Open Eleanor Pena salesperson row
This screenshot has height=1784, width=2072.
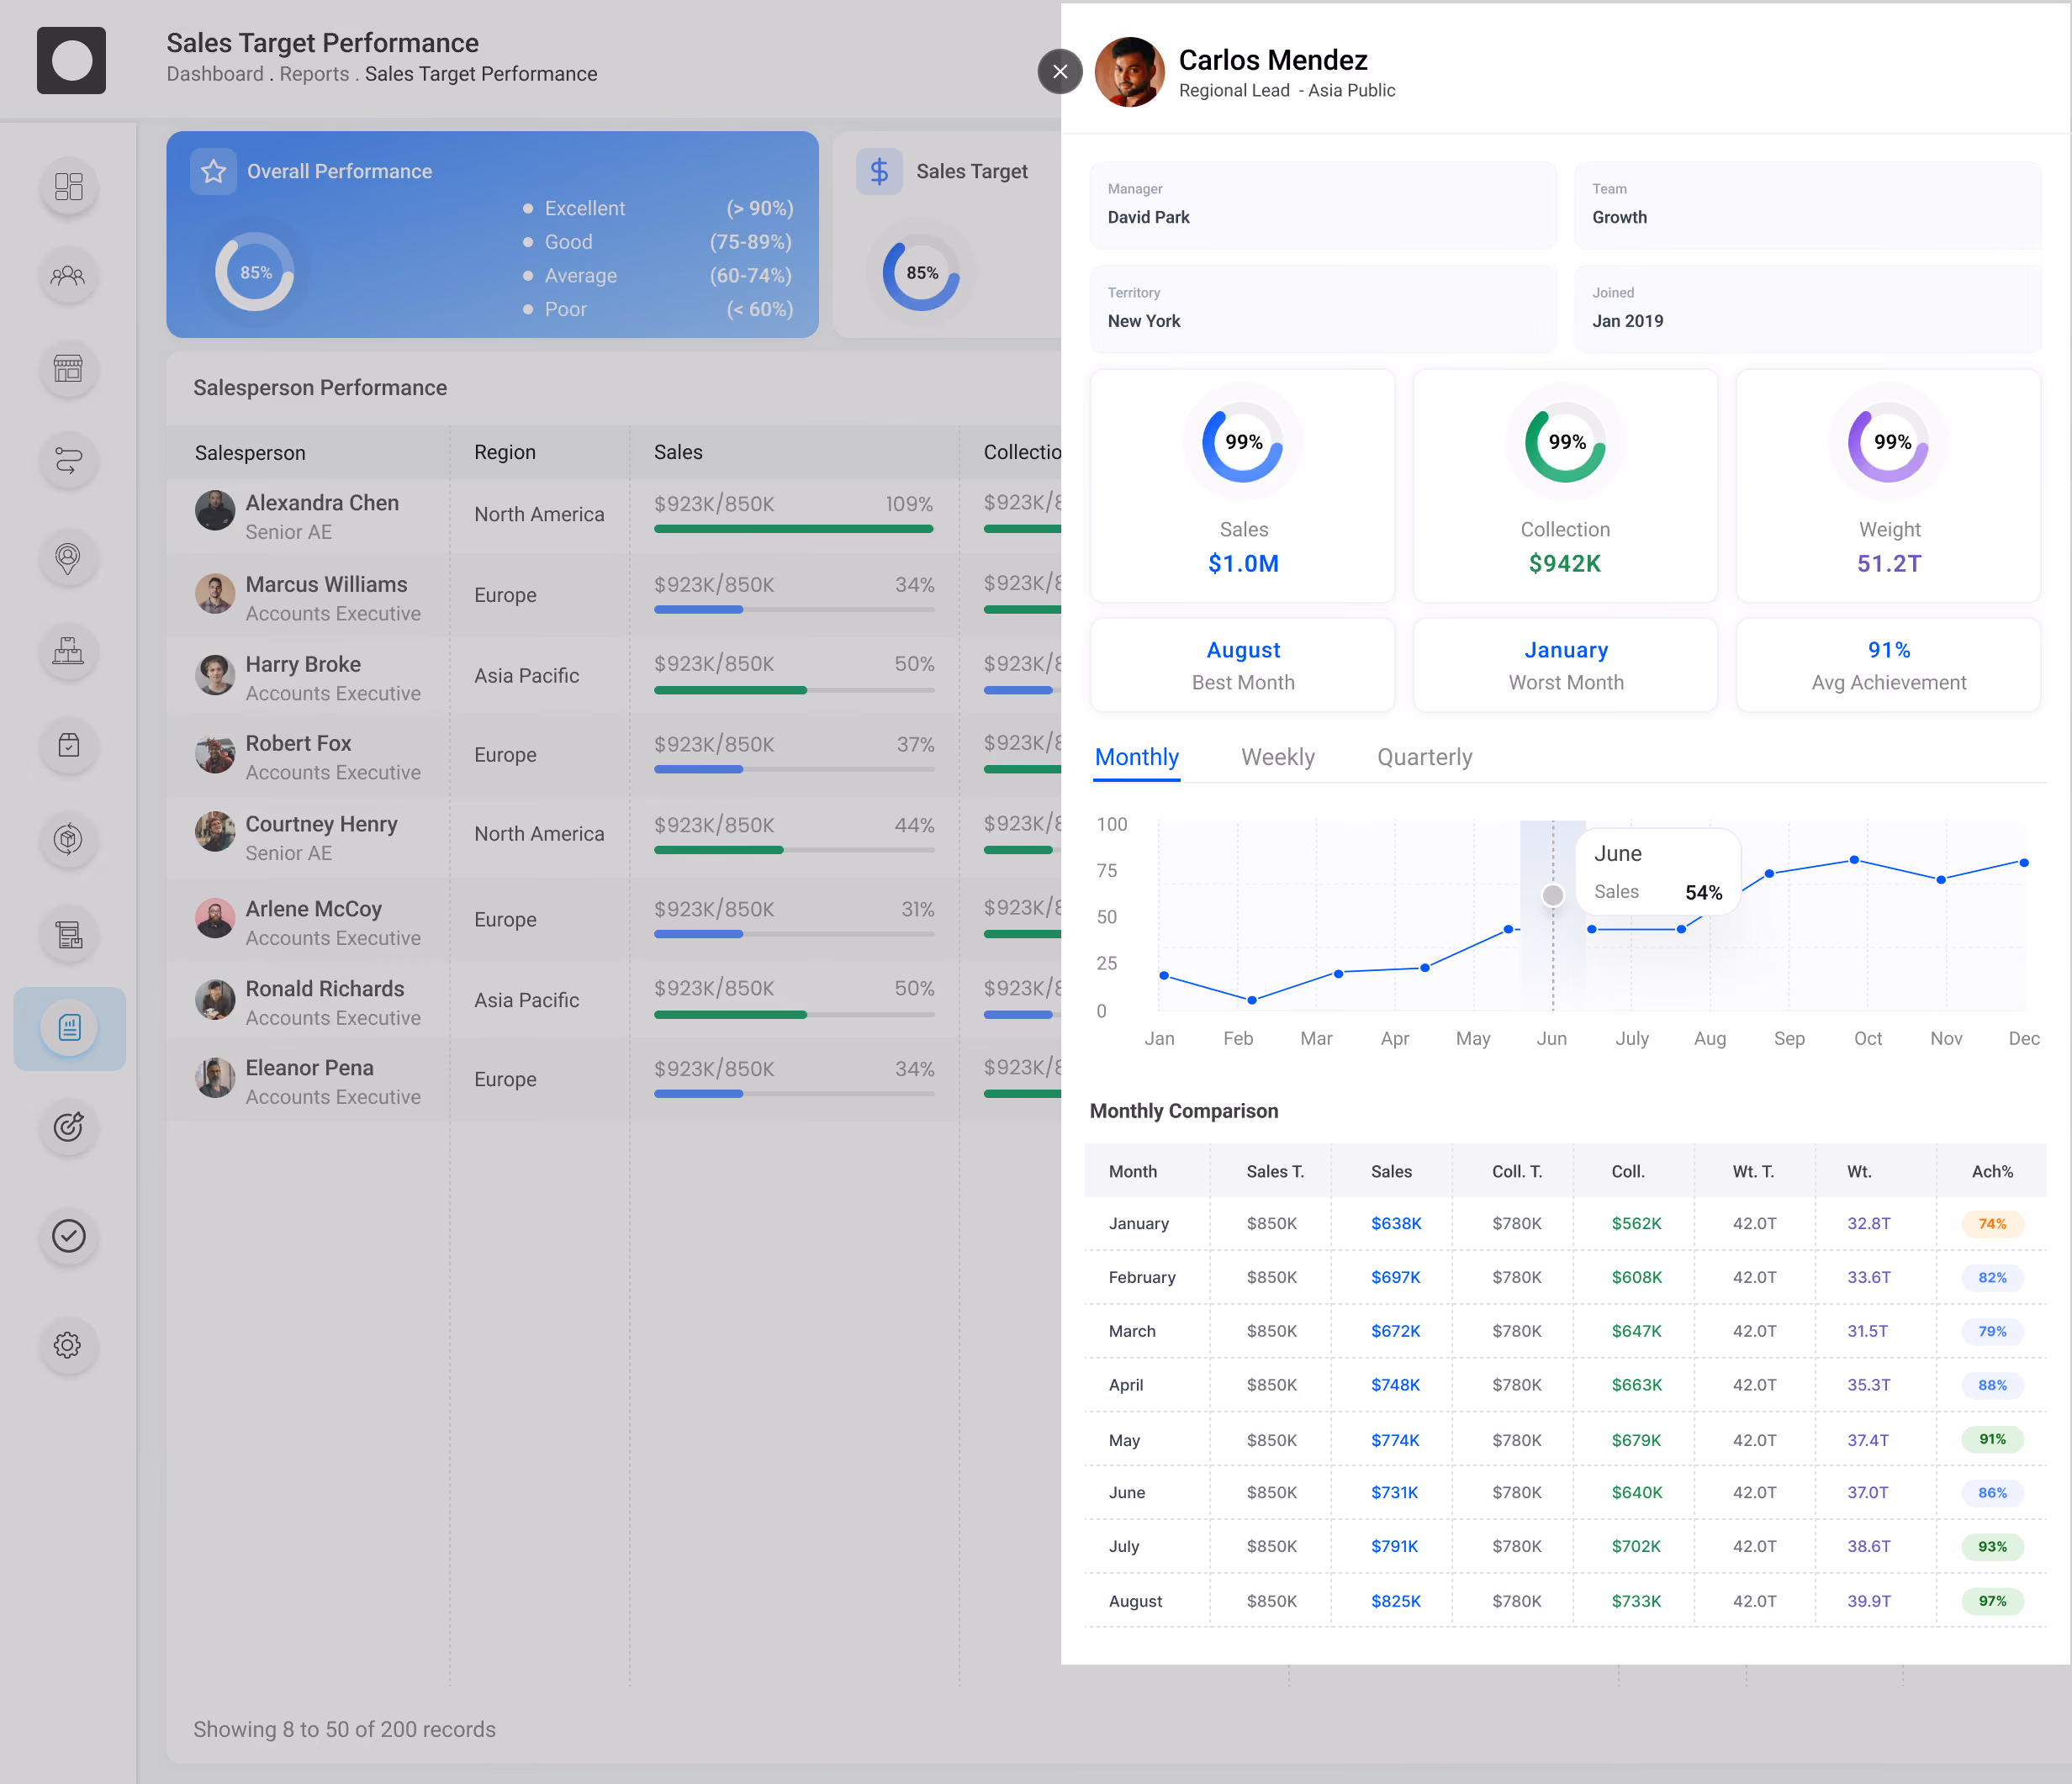(614, 1081)
